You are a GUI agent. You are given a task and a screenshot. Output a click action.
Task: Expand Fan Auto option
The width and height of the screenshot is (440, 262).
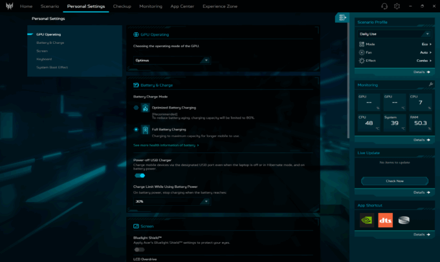tap(426, 52)
